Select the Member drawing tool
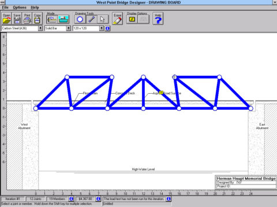Screen dimensions: 277x207 pyautogui.click(x=91, y=20)
